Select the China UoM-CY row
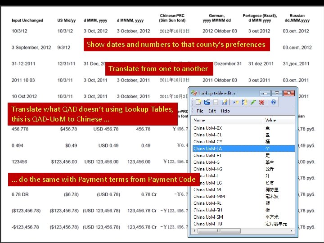The height and width of the screenshot is (243, 324). point(243,142)
